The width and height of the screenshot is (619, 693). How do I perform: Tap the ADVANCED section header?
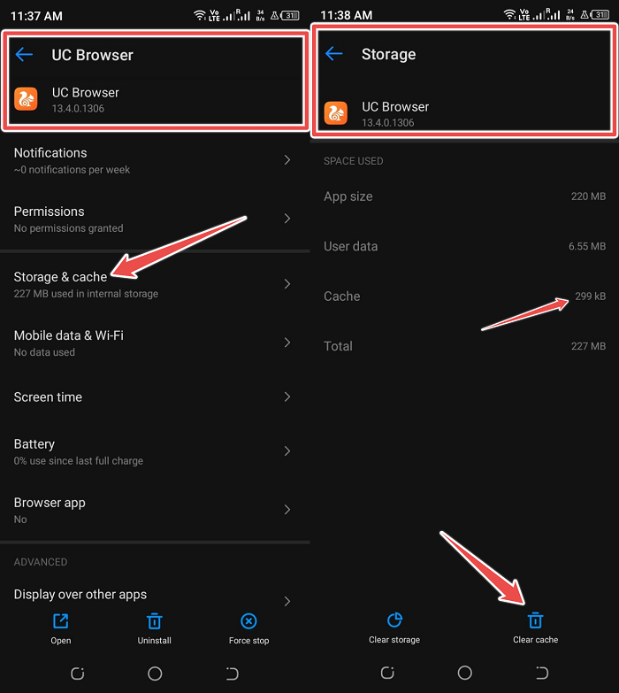point(41,562)
